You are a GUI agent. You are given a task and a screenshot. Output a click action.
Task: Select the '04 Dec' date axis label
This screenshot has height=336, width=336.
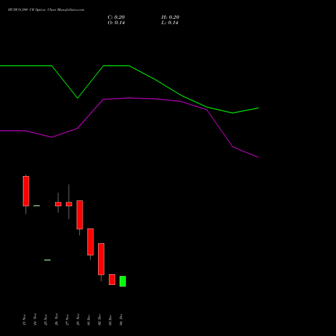point(121,320)
